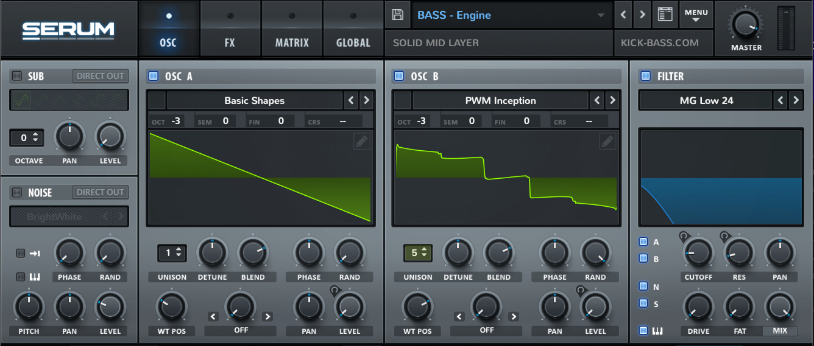This screenshot has height=346, width=814.
Task: Open the MG Low 24 filter type list
Action: coord(706,100)
